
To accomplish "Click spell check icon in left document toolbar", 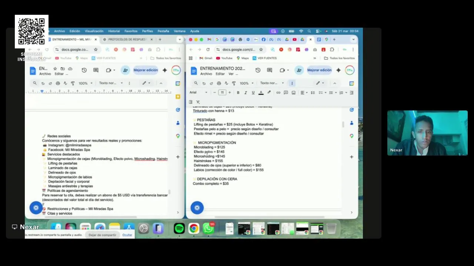I will [65, 83].
